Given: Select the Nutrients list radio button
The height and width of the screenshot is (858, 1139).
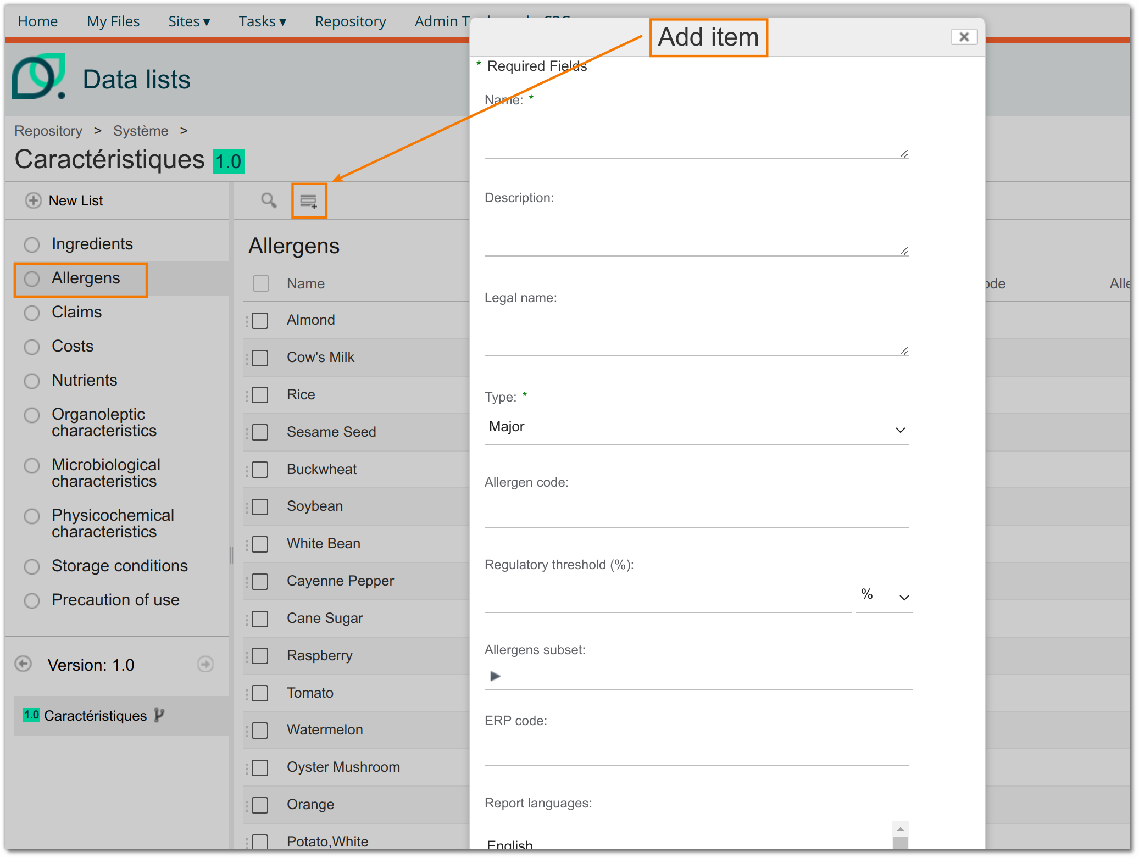Looking at the screenshot, I should pyautogui.click(x=32, y=381).
